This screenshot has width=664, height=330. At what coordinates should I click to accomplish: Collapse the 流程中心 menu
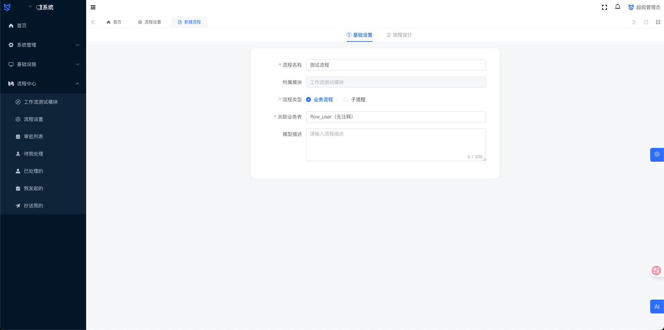(43, 84)
